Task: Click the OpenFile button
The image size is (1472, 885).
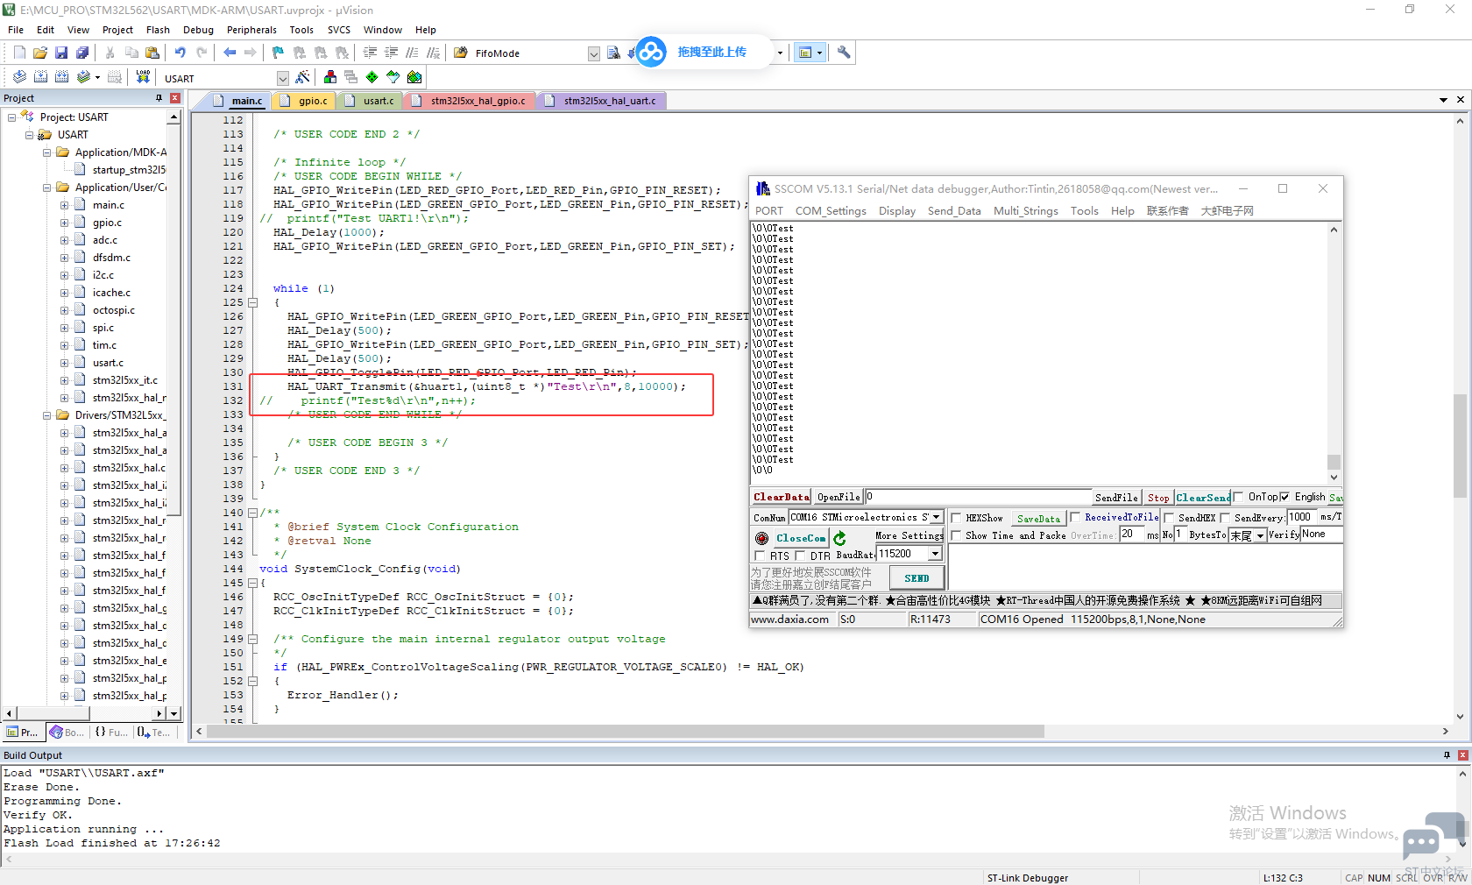Action: coord(839,497)
